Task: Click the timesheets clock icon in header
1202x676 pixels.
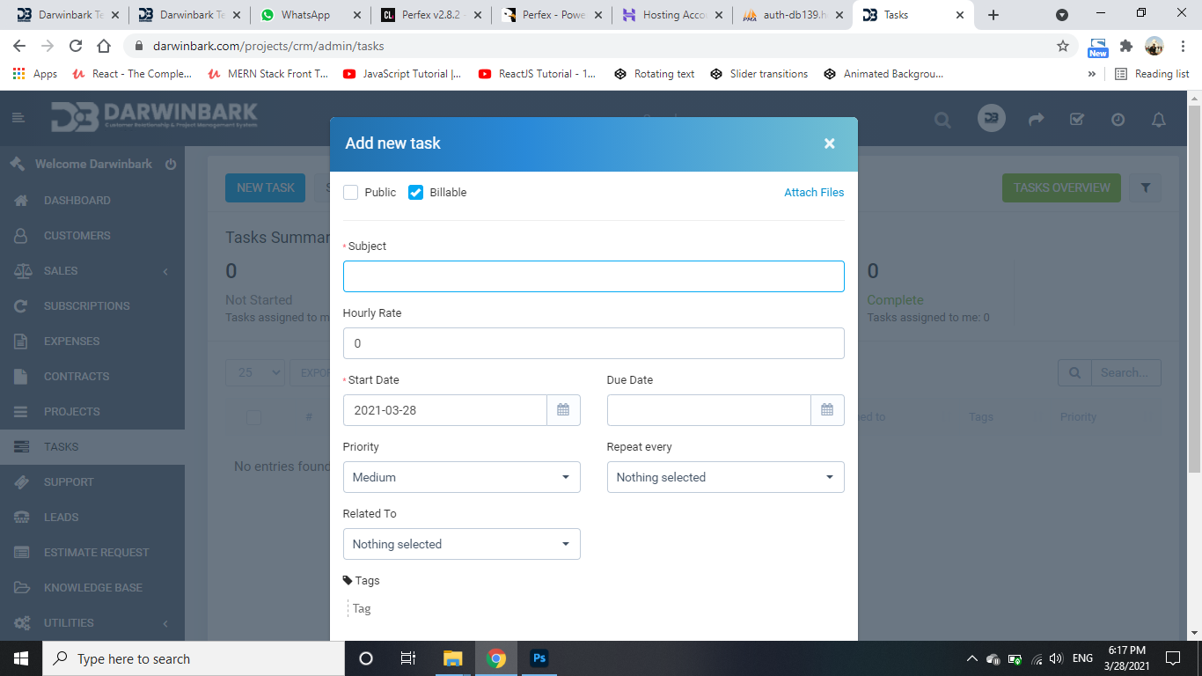Action: [1118, 120]
